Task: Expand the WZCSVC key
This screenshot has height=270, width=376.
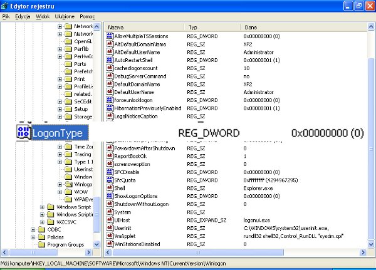Action: coord(42,222)
